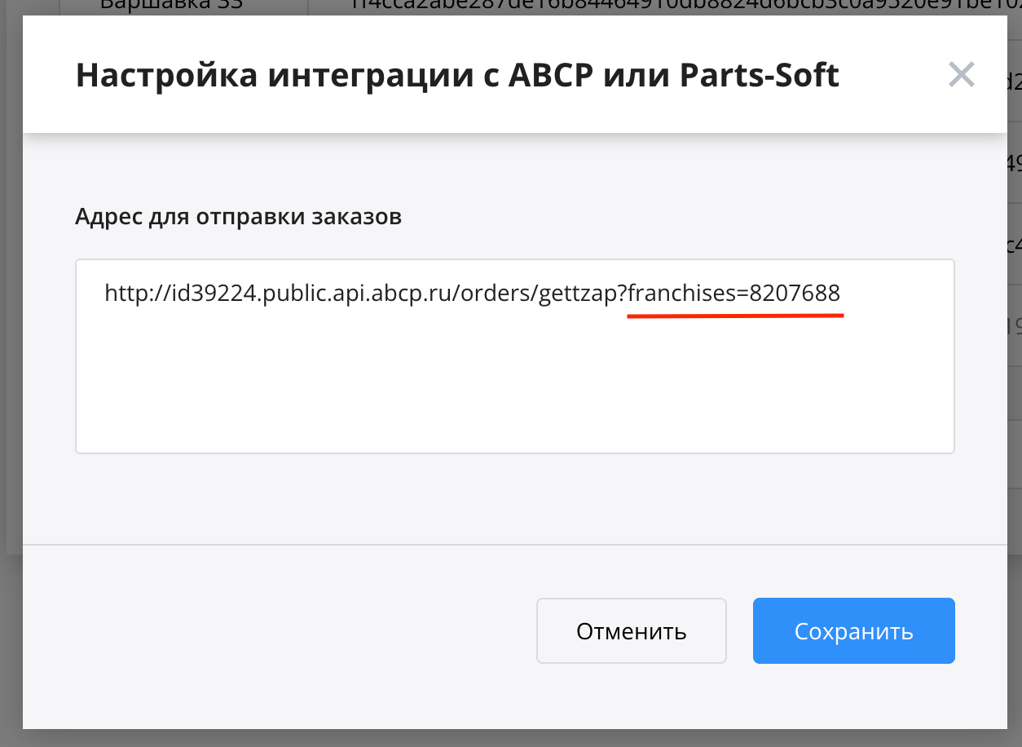This screenshot has height=747, width=1022.
Task: Cancel changes with the Отменить button
Action: point(631,631)
